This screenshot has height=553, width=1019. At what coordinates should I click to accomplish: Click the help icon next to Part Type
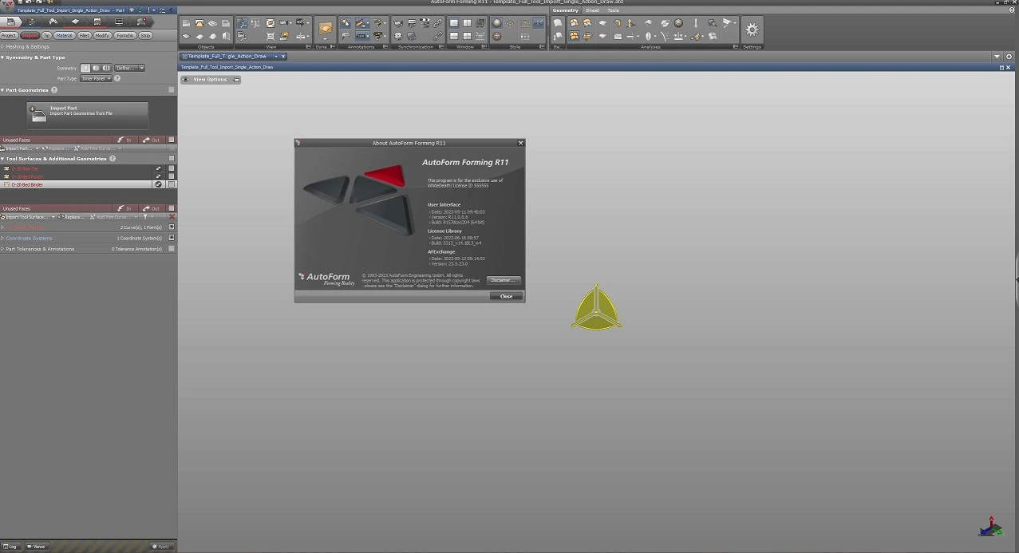click(117, 78)
